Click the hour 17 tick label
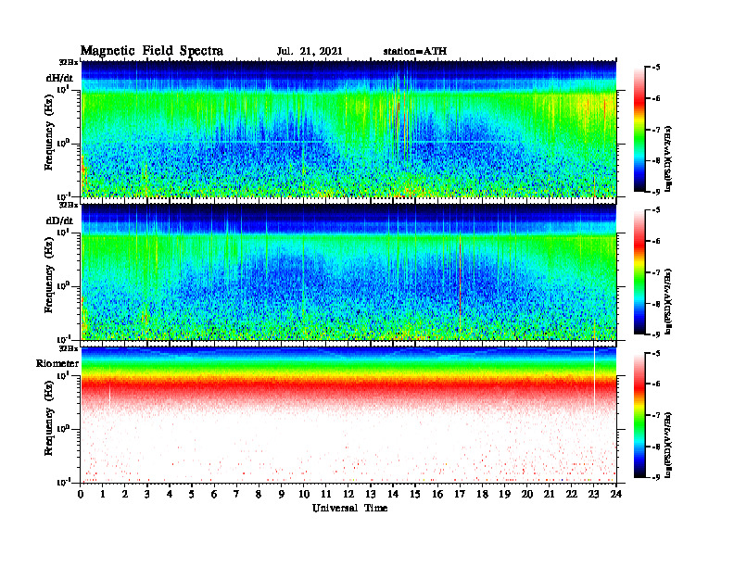The width and height of the screenshot is (734, 567). point(461,494)
